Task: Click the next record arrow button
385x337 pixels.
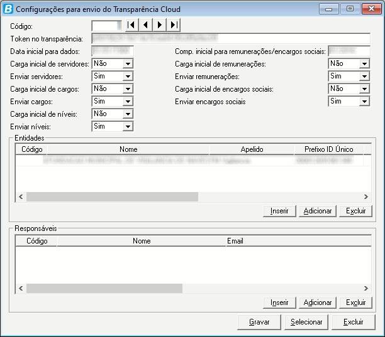Action: [x=160, y=26]
